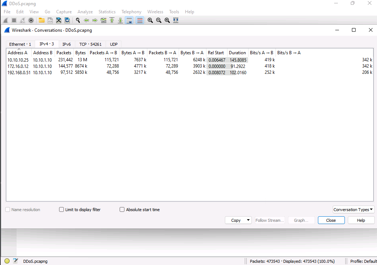
Task: Click the expert information circle in status bar
Action: pos(7,261)
